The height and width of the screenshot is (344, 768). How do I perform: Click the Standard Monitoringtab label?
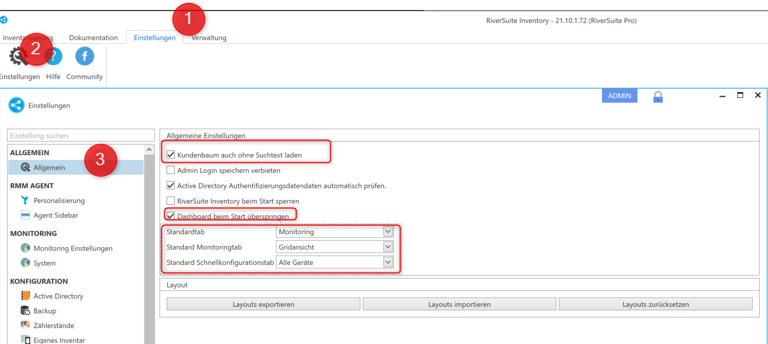tap(204, 247)
